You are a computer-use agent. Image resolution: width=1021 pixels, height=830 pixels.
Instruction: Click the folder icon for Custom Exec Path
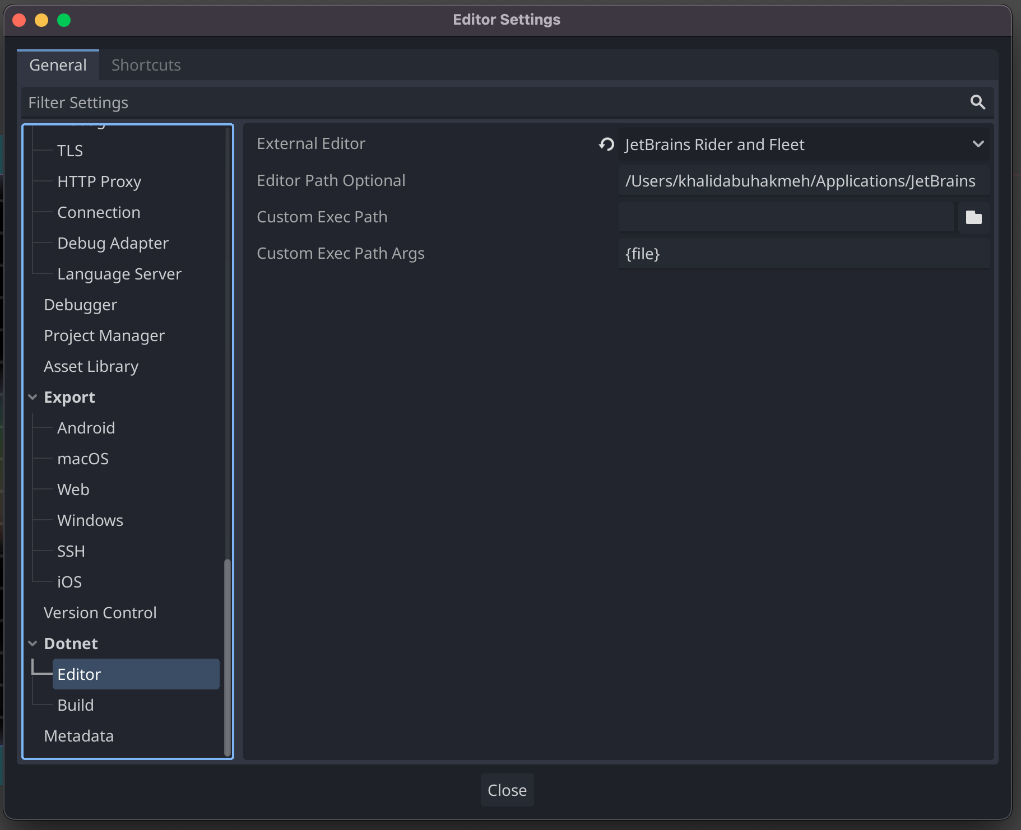973,217
